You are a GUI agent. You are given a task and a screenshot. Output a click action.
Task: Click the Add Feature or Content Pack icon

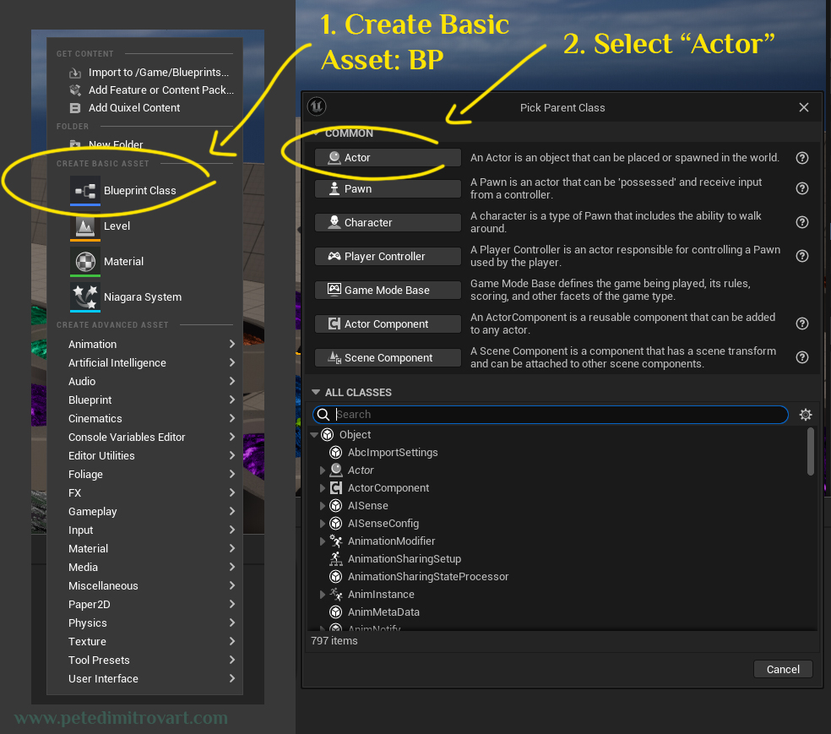[x=75, y=90]
